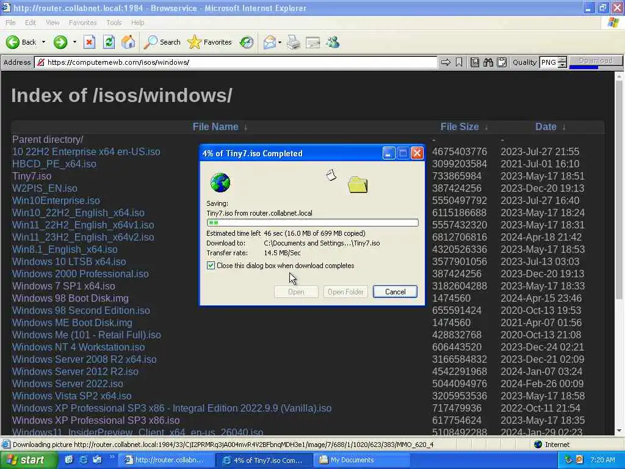The image size is (625, 469).
Task: Cancel the Tiny7.iso download
Action: click(395, 291)
